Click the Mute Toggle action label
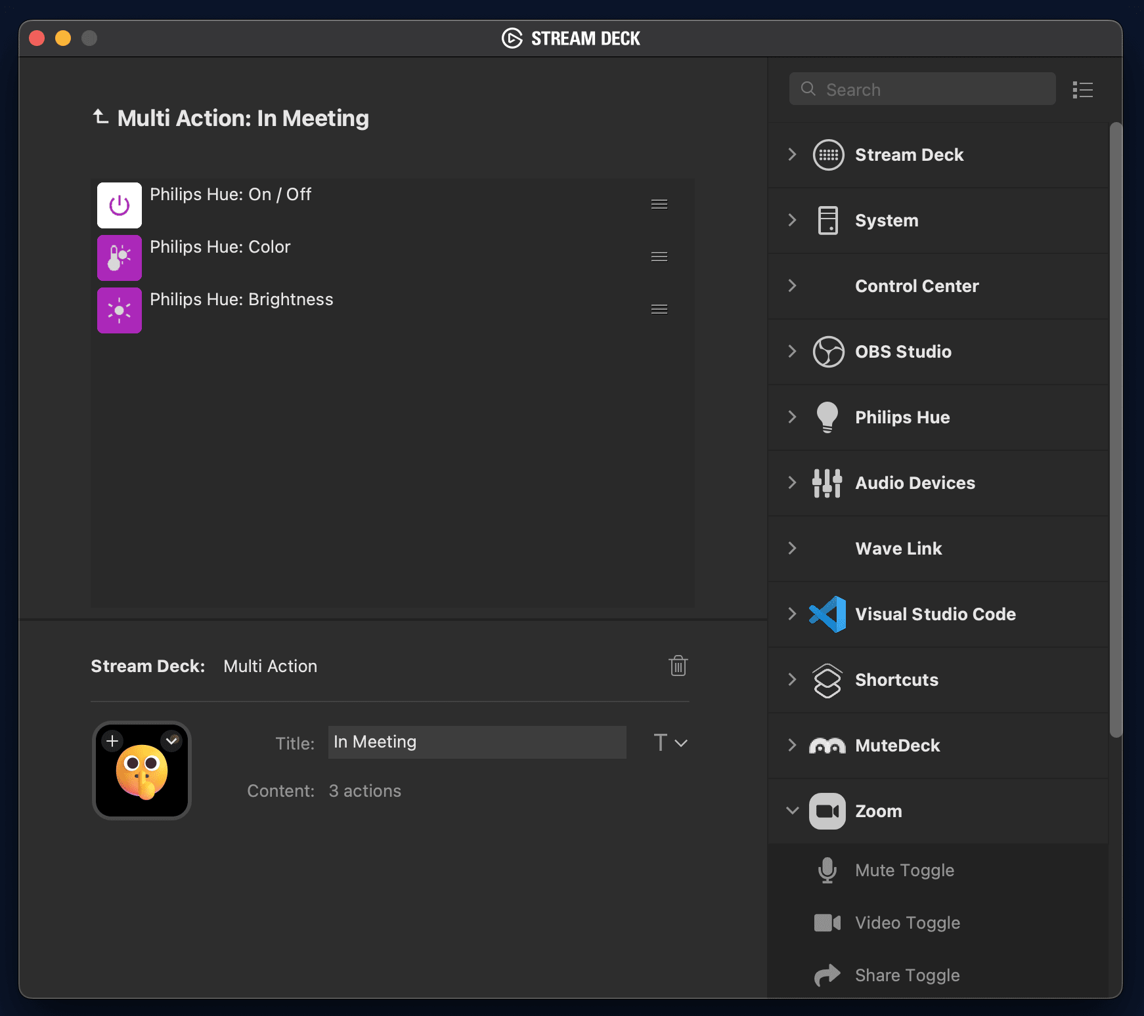 click(904, 870)
